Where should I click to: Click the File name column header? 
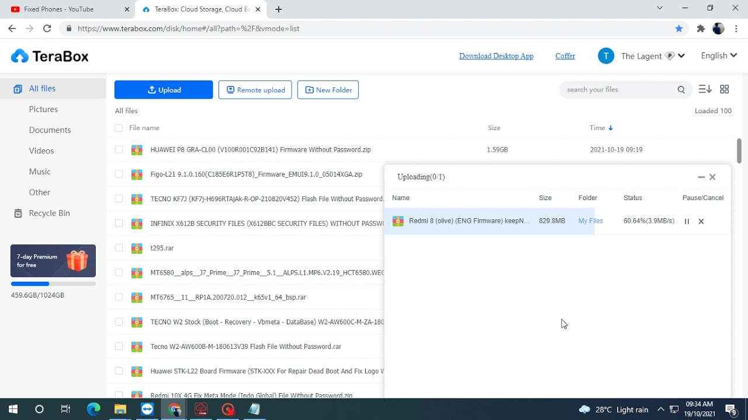coord(144,128)
